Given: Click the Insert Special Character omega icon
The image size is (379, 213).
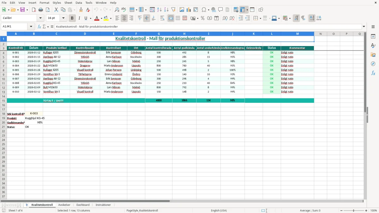Looking at the screenshot, I should [x=204, y=10].
